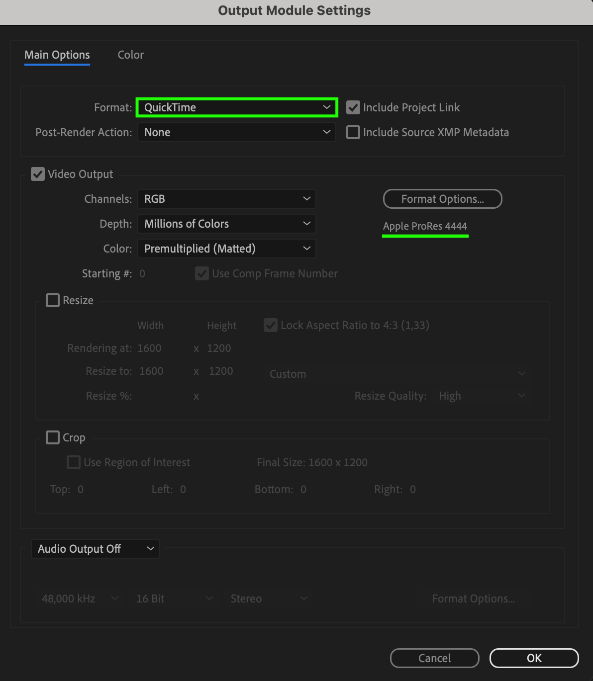The image size is (593, 681).
Task: Expand the Depth Millions of Colors dropdown
Action: [226, 224]
